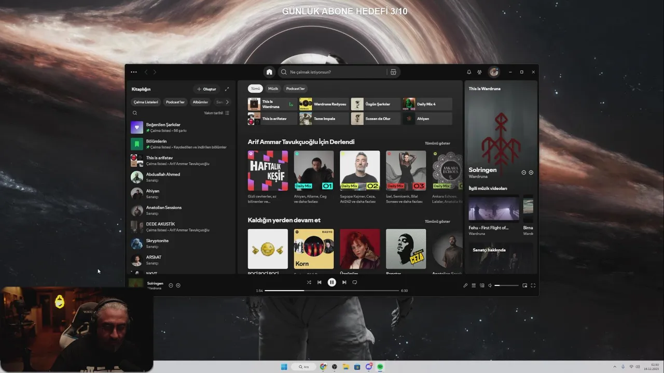The height and width of the screenshot is (373, 664).
Task: Open the Browse icon in search bar
Action: [393, 72]
